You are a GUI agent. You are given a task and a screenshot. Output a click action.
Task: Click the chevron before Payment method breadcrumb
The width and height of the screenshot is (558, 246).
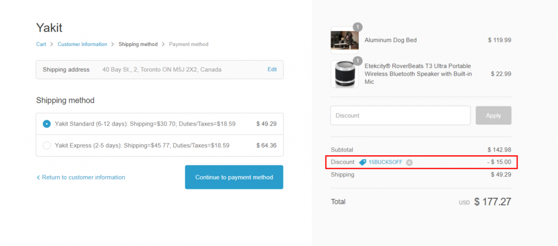click(x=163, y=45)
